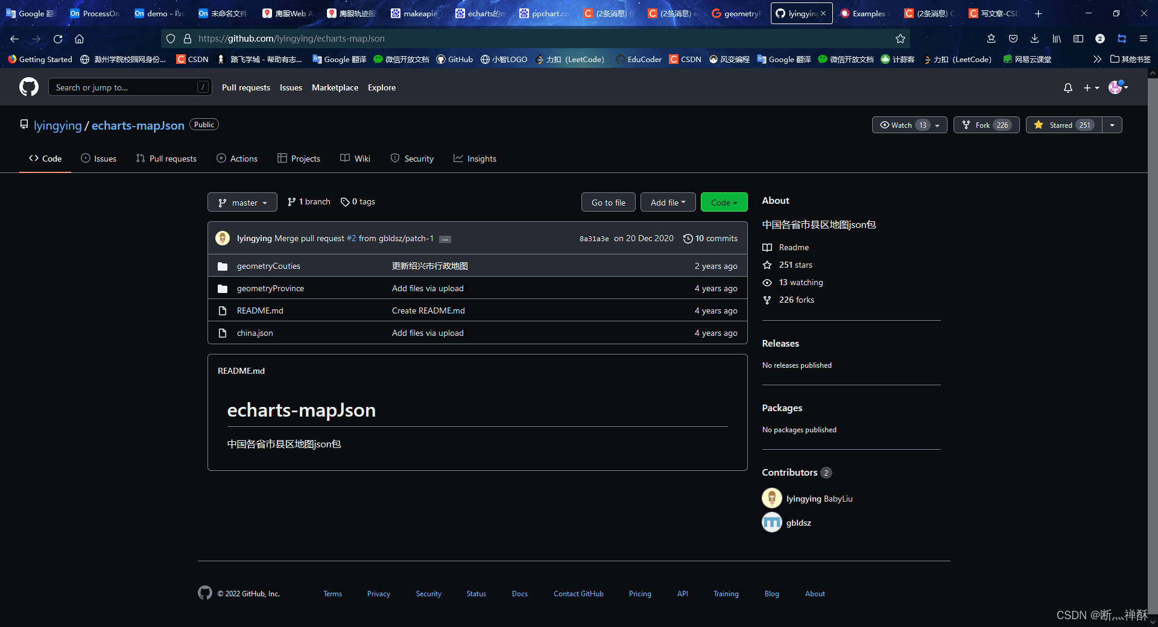Expand the Add file dropdown

[668, 203]
